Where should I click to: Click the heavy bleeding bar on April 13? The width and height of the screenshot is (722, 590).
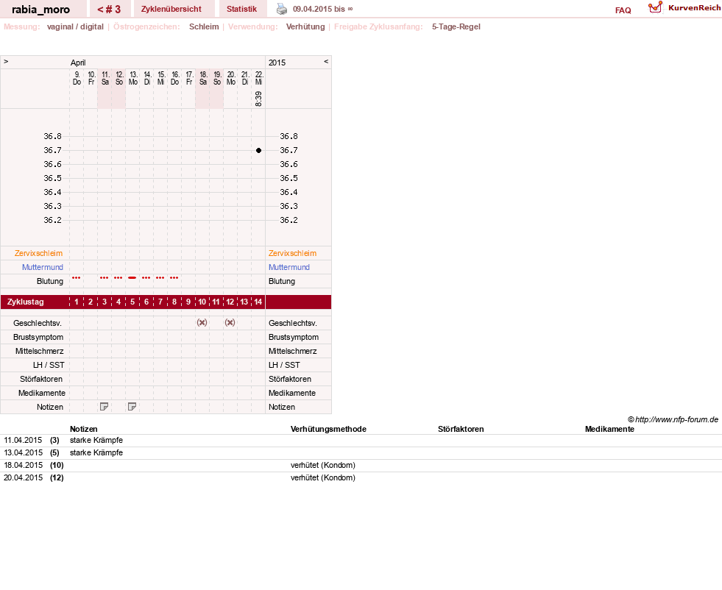(132, 278)
